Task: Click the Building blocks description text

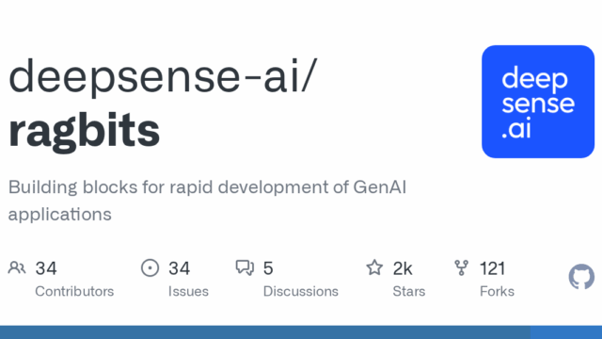Action: pos(207,201)
